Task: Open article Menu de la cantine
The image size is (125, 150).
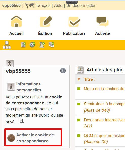Action: (104, 89)
